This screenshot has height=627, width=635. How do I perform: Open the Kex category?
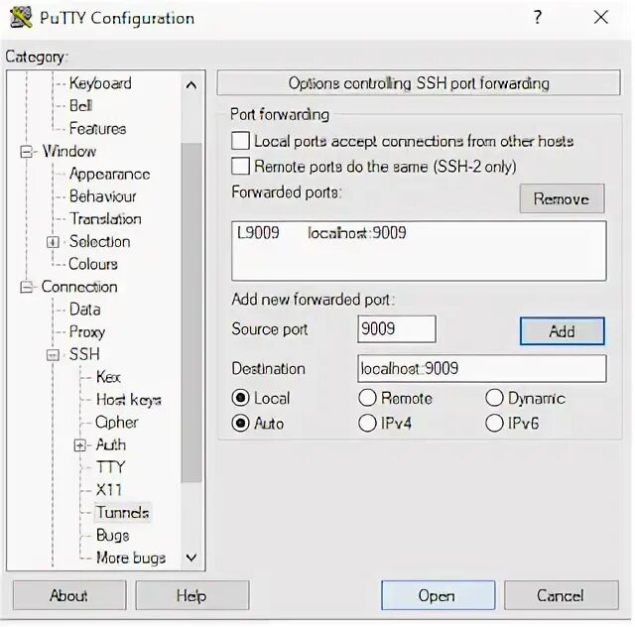(x=108, y=377)
